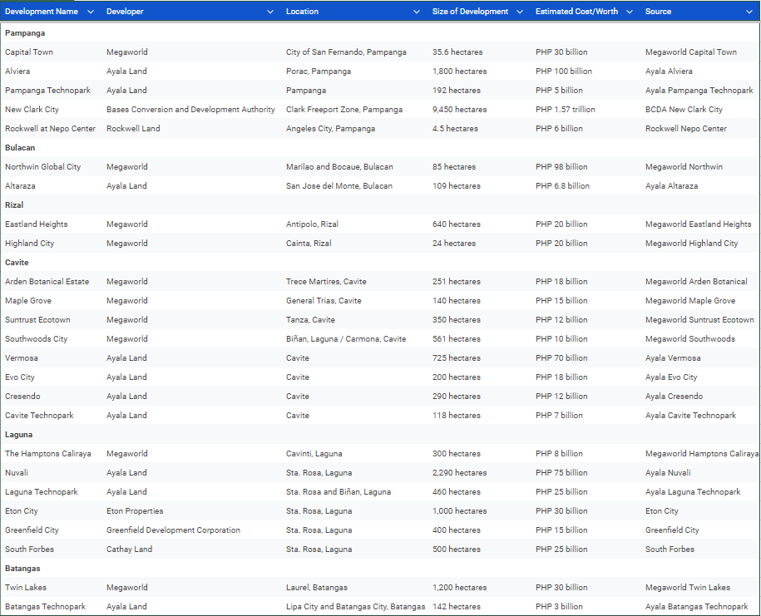This screenshot has width=761, height=616.
Task: Click the PHP 100 billion cost cell
Action: pos(563,71)
